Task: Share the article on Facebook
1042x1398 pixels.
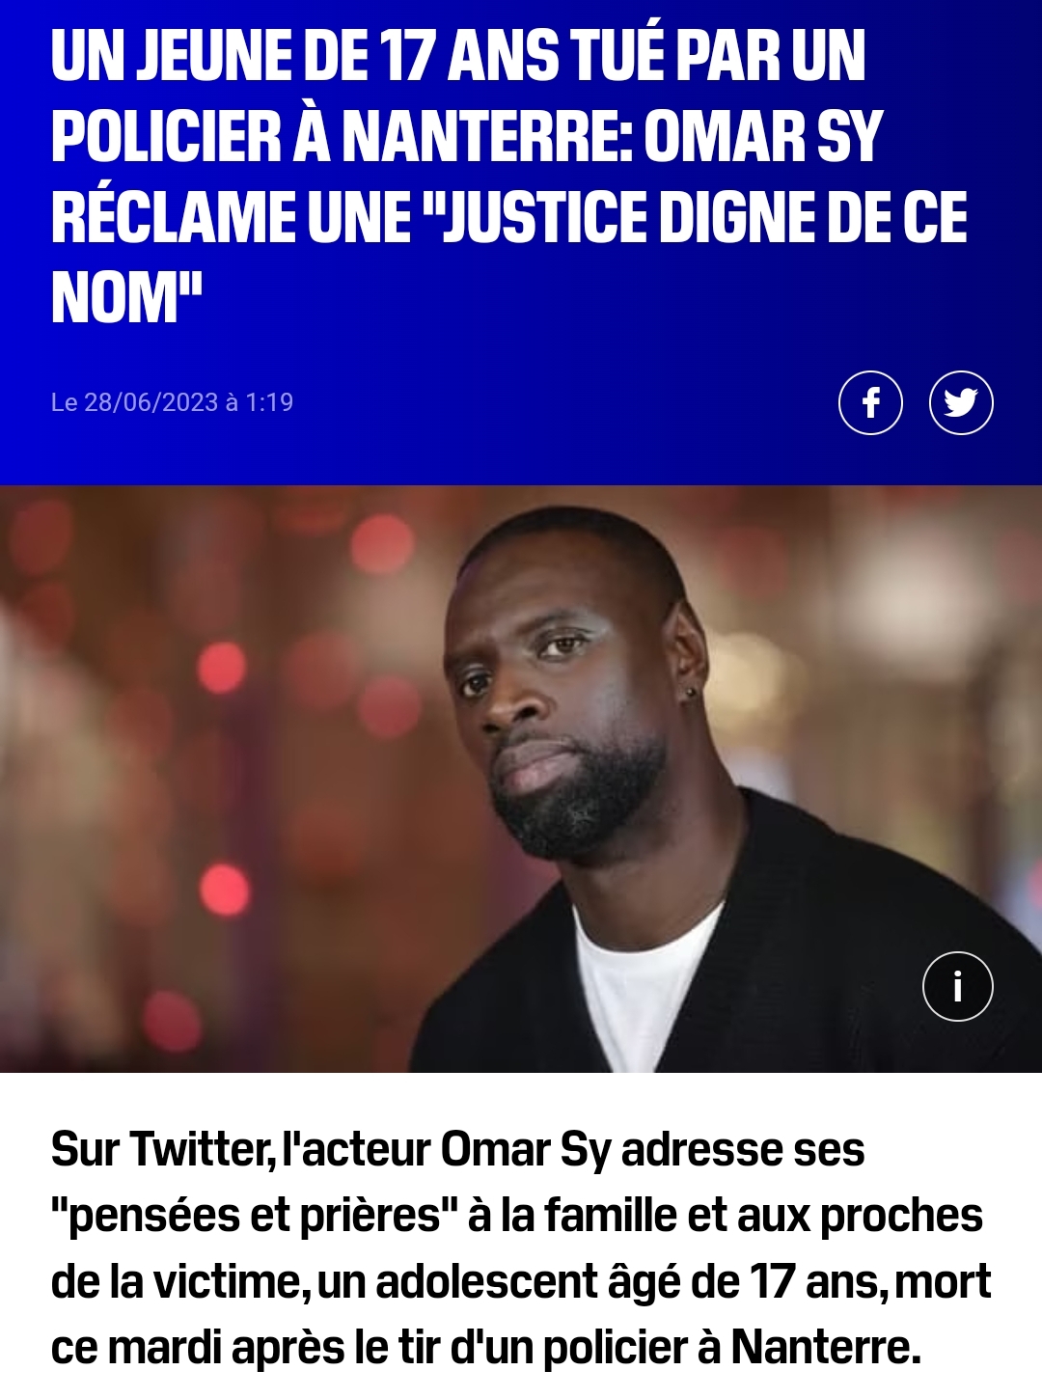Action: (x=870, y=402)
